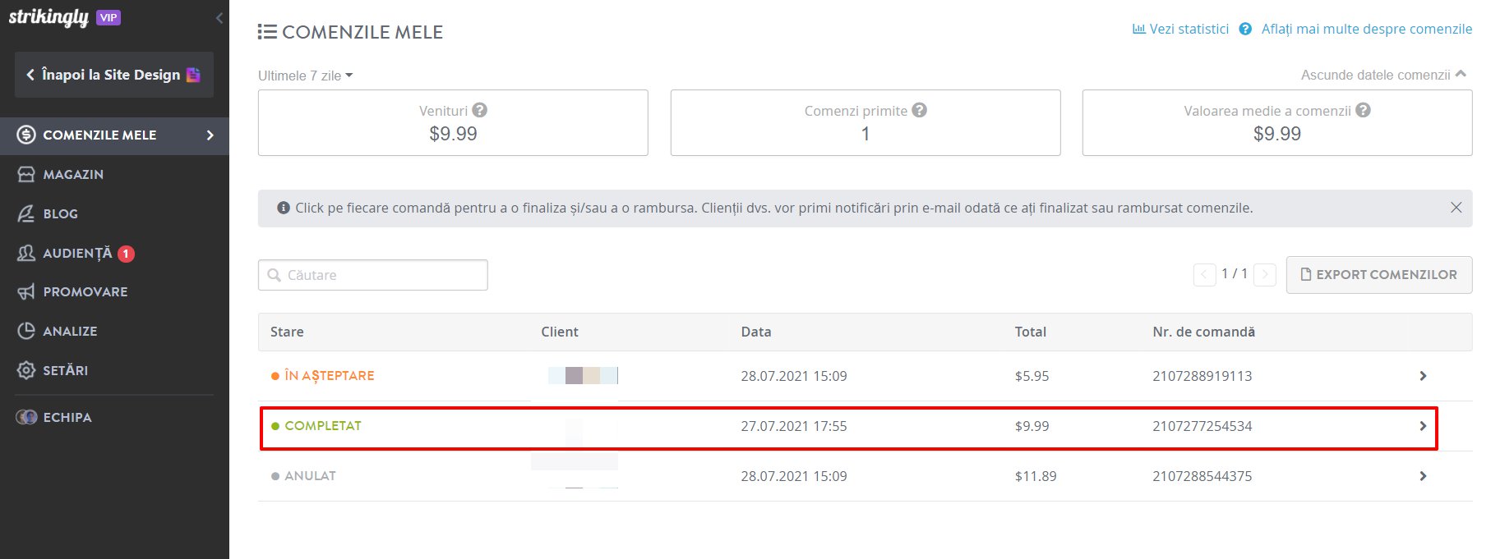The height and width of the screenshot is (559, 1491).
Task: Click the Total column header
Action: click(1030, 332)
